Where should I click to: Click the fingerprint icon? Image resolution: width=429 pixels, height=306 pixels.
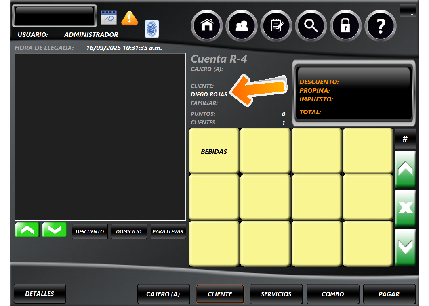point(152,29)
